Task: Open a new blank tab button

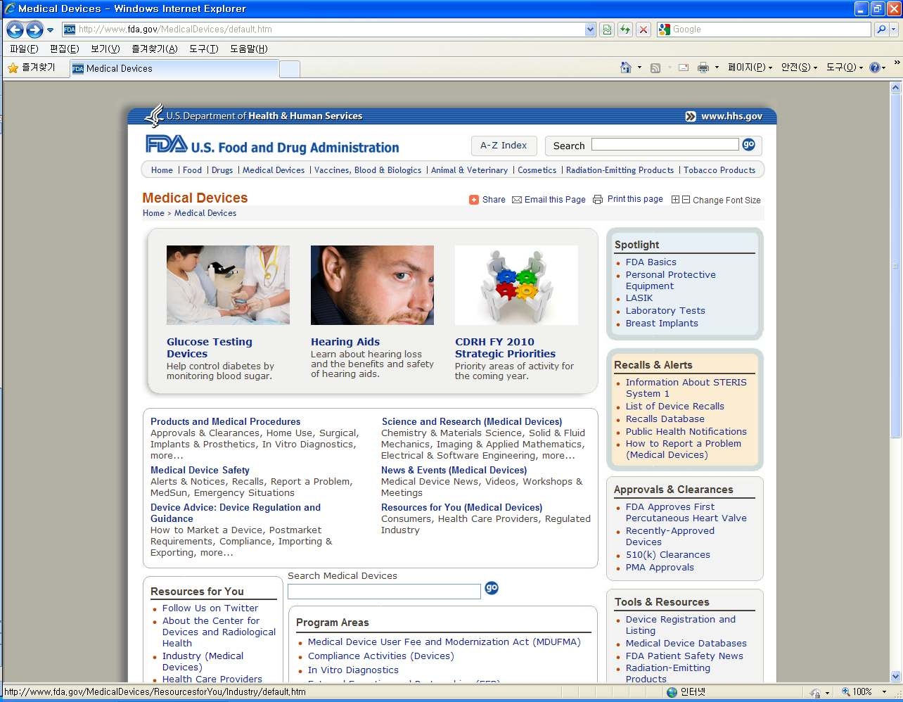Action: coord(290,69)
